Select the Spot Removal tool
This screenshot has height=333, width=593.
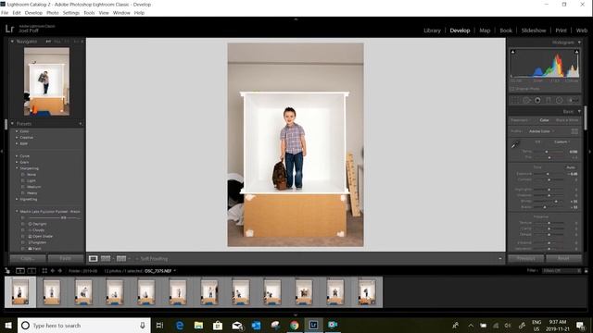[x=526, y=101]
